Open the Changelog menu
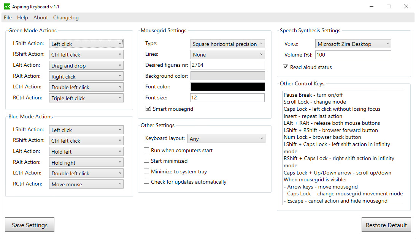This screenshot has width=416, height=239. [66, 18]
